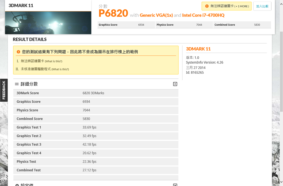283x186 pixels.
Task: Click 'What is this?' beside 未核准繪圖驅動程式
Action: click(x=60, y=69)
